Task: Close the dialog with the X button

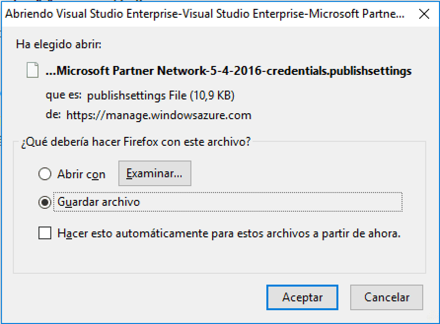Action: click(424, 14)
